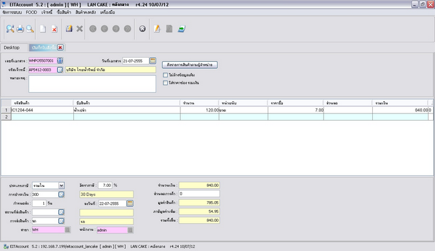Click the product value field 785.05
The width and height of the screenshot is (435, 251).
tap(199, 203)
